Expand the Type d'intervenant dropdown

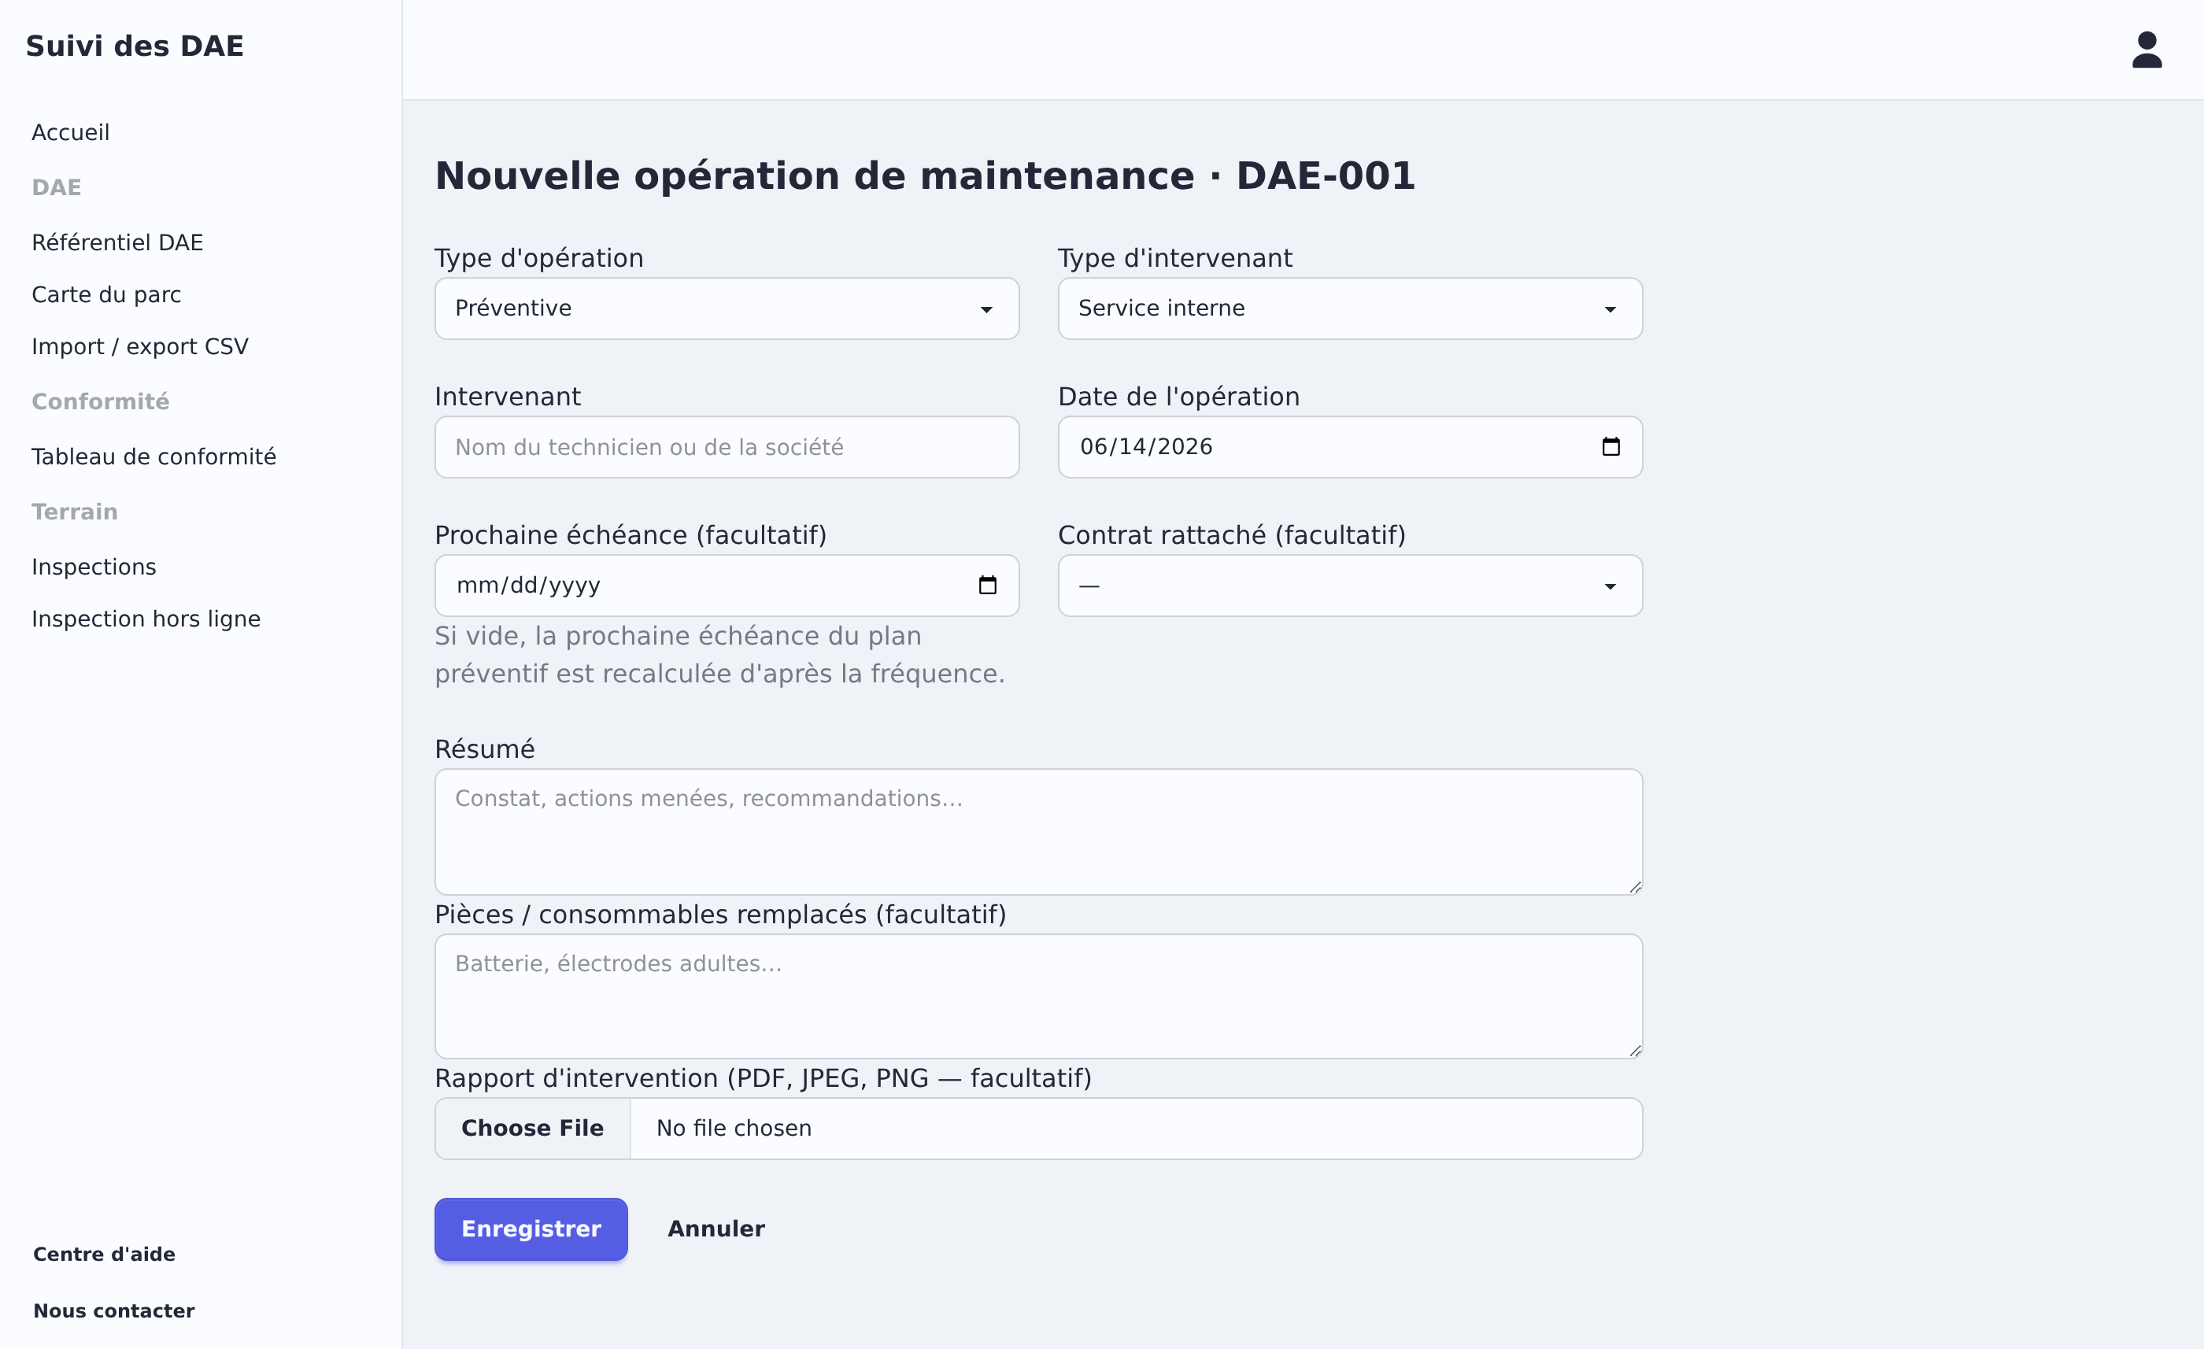point(1350,309)
